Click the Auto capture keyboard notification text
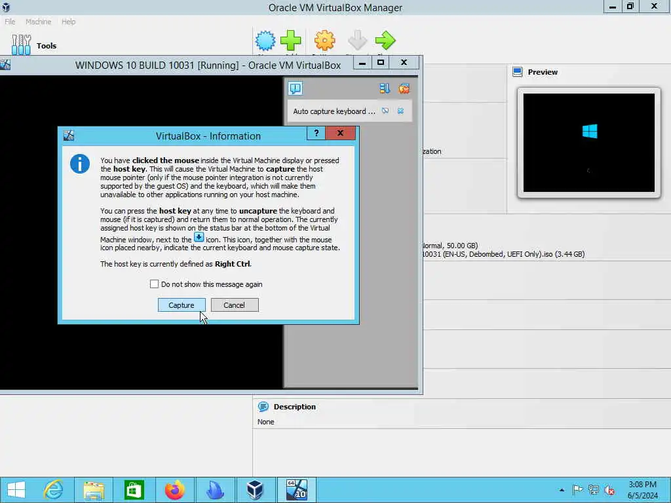 [334, 111]
